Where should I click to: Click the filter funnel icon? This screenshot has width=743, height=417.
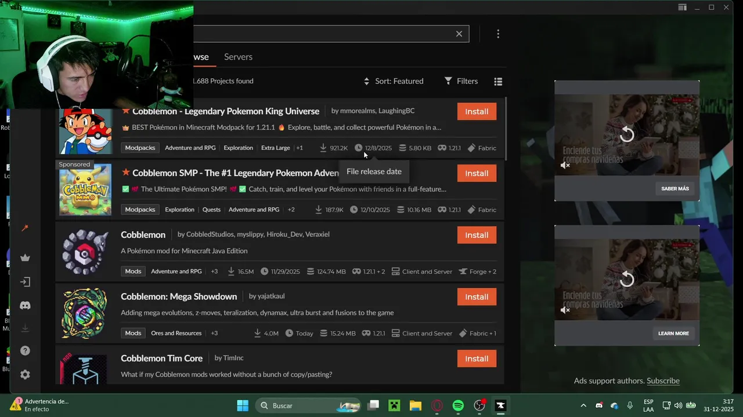point(448,81)
